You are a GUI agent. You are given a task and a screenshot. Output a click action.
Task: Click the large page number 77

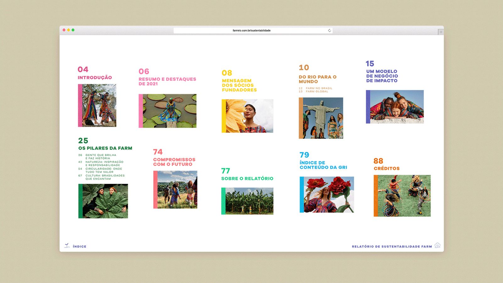pyautogui.click(x=226, y=171)
